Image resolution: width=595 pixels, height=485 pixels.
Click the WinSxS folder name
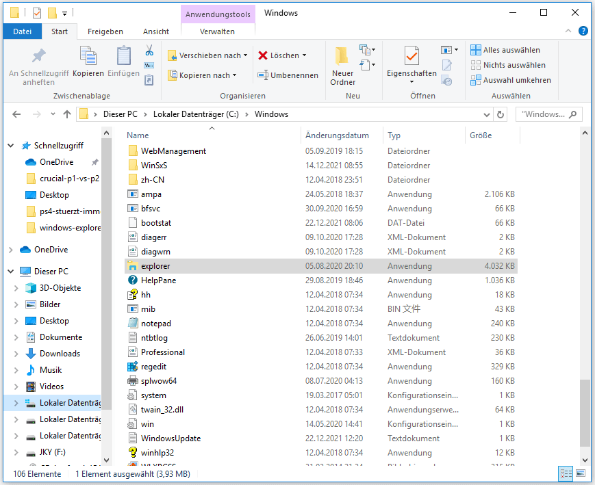tap(154, 166)
